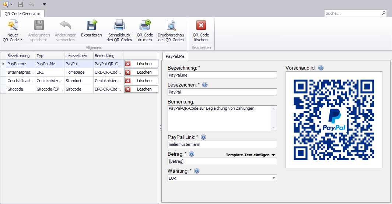Click into the Bemerkung text area

tap(220, 118)
